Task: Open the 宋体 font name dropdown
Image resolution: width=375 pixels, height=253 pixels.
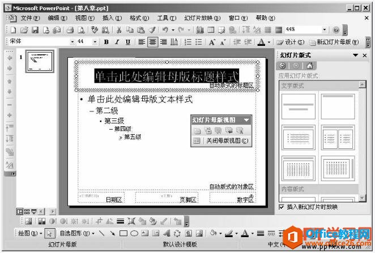Action: pos(73,42)
